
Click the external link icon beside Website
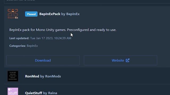pos(127,60)
